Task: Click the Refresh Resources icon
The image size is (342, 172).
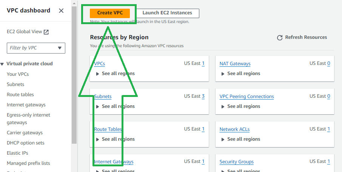Action: (280, 38)
